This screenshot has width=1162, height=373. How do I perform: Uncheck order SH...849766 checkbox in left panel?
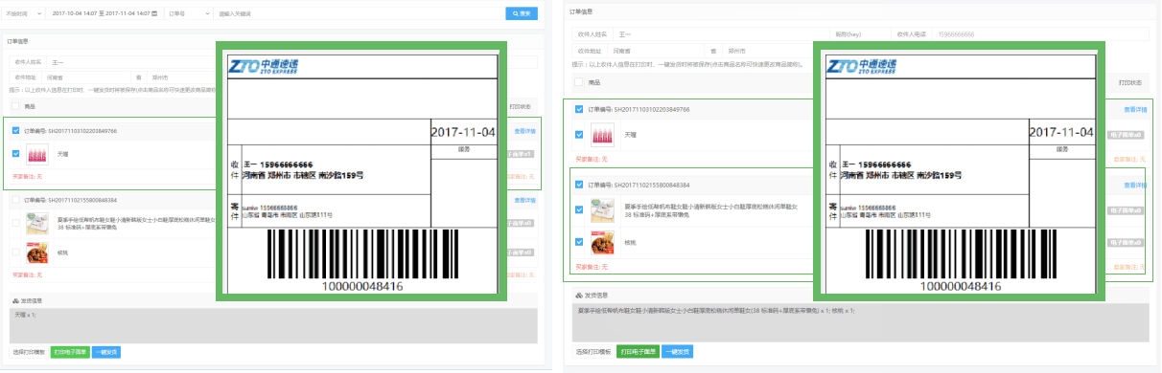pos(15,131)
